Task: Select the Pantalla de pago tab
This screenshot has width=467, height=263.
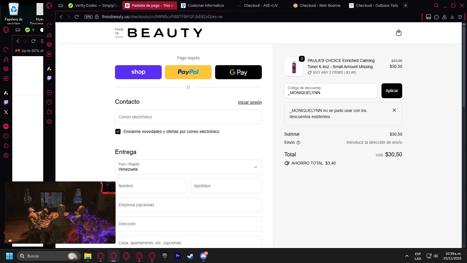Action: (150, 6)
